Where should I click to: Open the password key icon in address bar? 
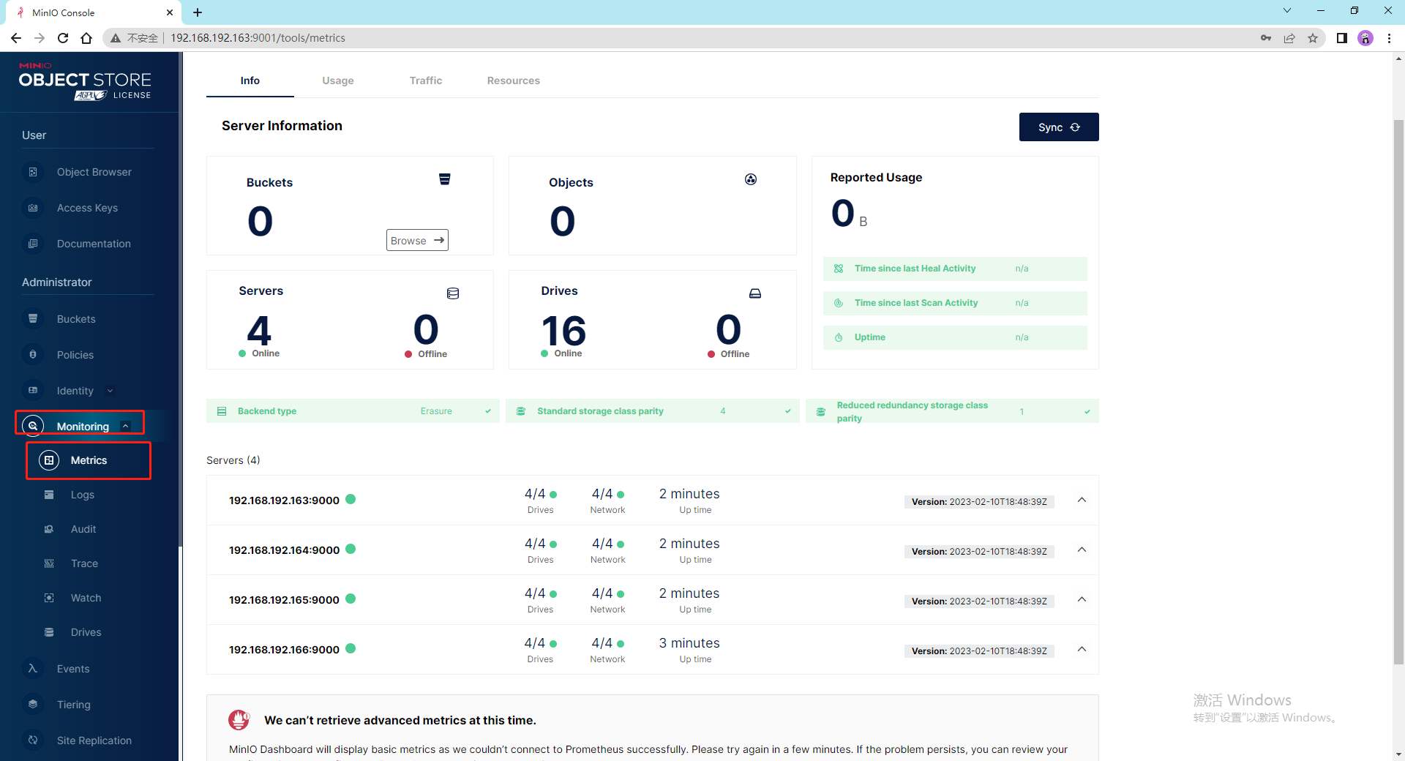1266,38
